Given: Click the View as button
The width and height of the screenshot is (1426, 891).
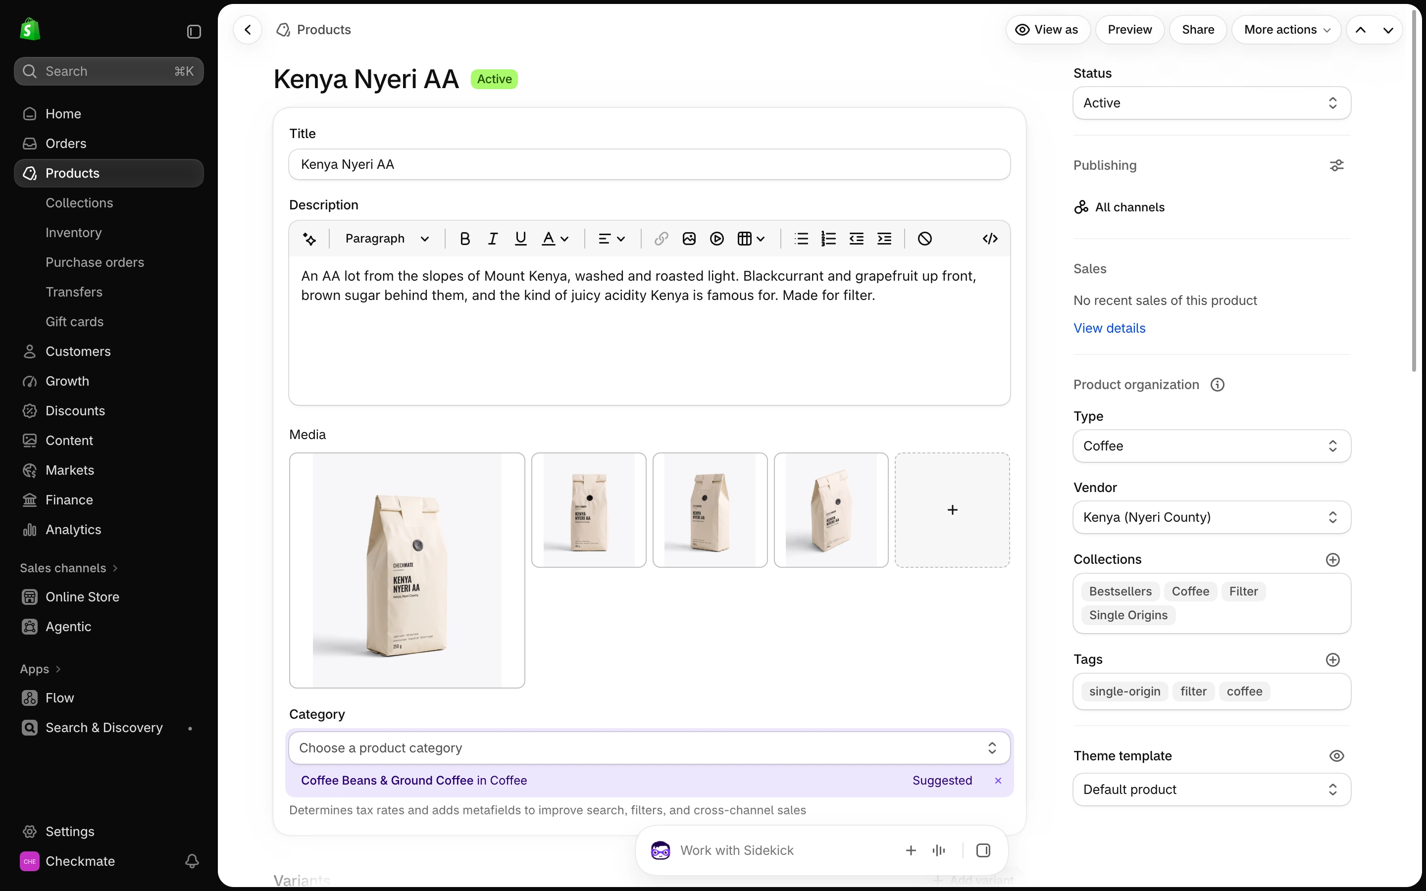Looking at the screenshot, I should pos(1048,30).
